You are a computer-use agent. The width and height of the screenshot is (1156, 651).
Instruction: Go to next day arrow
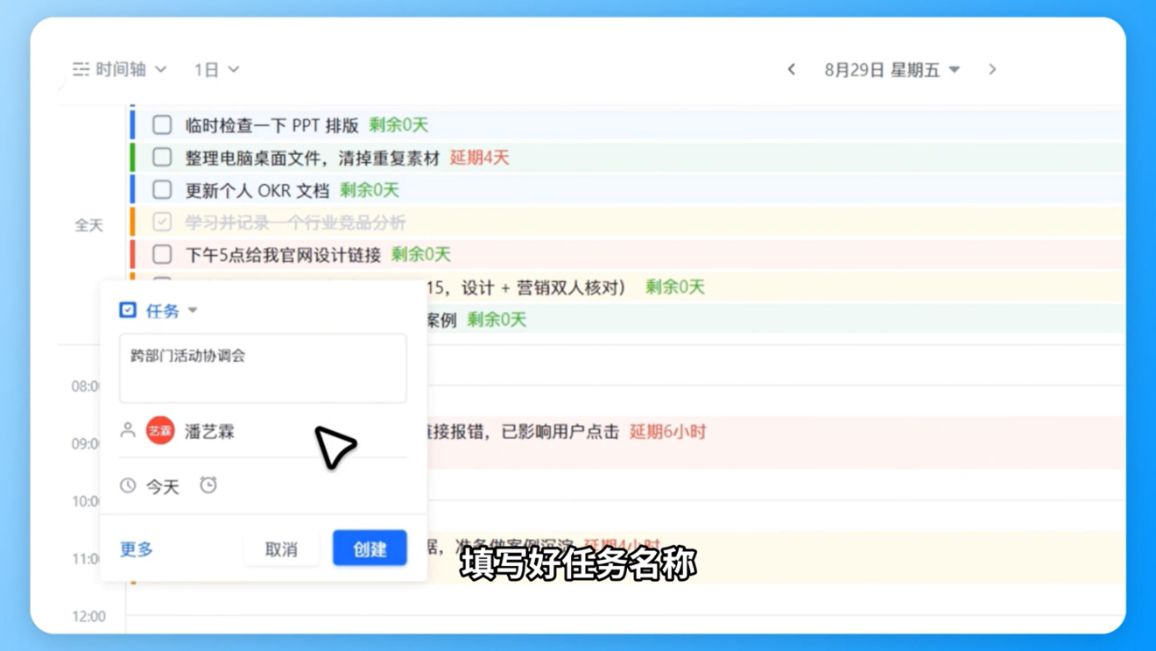(x=992, y=69)
